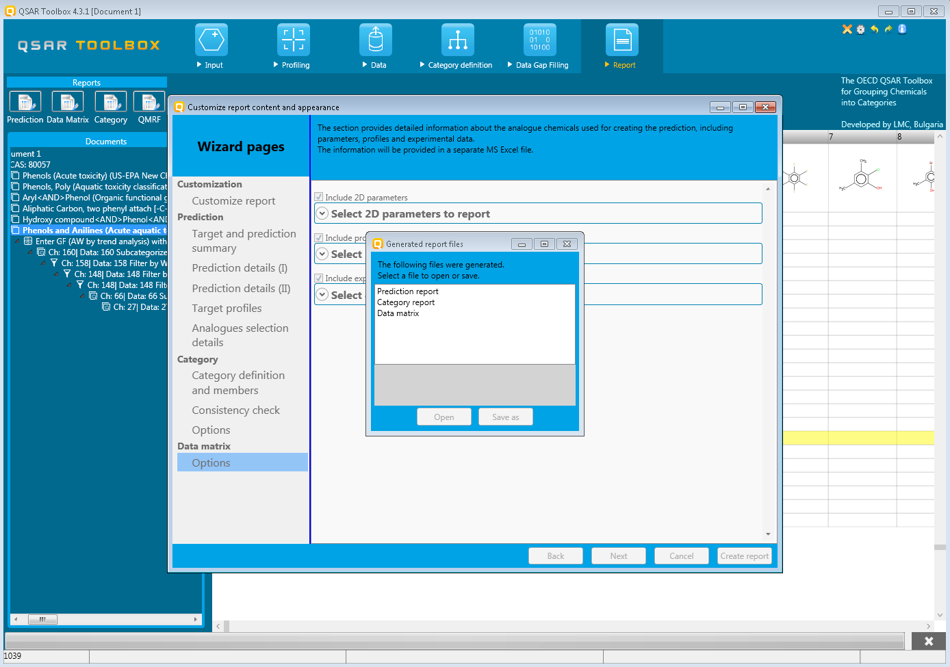The width and height of the screenshot is (950, 667).
Task: Select Prediction report in generated files list
Action: pyautogui.click(x=408, y=291)
